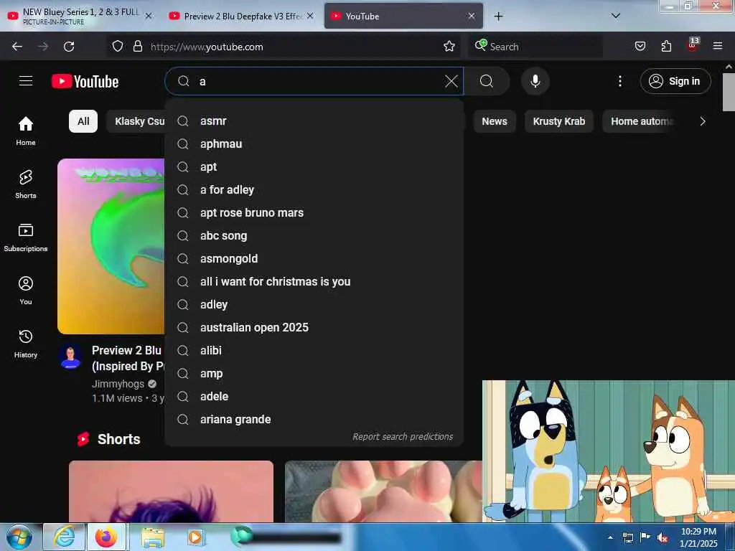Select the Klasky Csupo filter chip
The image size is (735, 551).
pos(136,121)
